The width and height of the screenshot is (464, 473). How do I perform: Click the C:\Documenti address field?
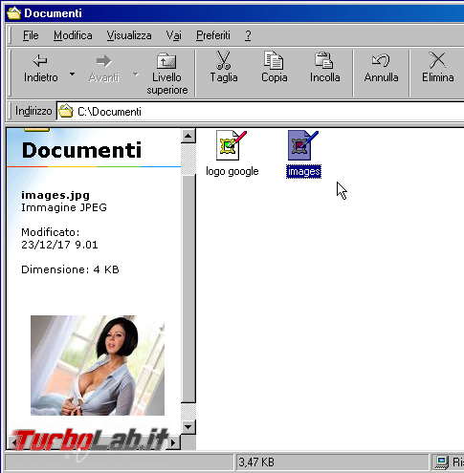pyautogui.click(x=260, y=112)
